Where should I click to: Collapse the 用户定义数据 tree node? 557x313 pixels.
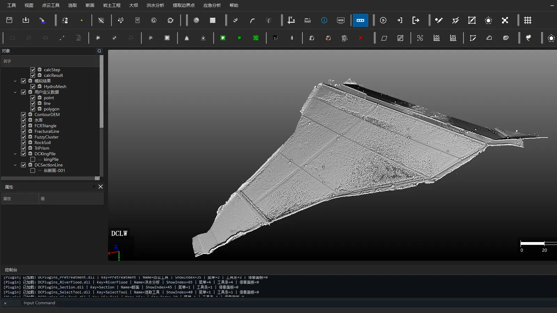click(x=15, y=92)
